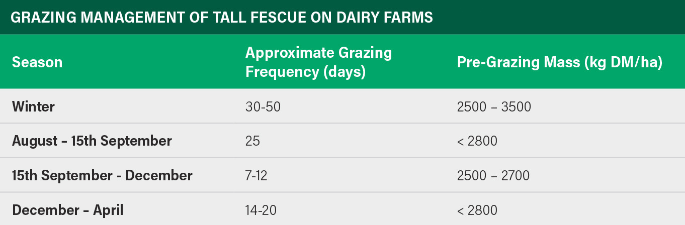Click the Pre-Grazing Mass column header

[x=560, y=62]
